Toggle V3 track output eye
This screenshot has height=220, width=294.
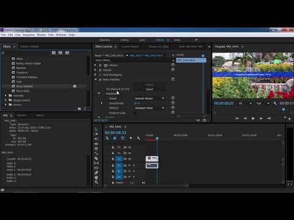129,147
